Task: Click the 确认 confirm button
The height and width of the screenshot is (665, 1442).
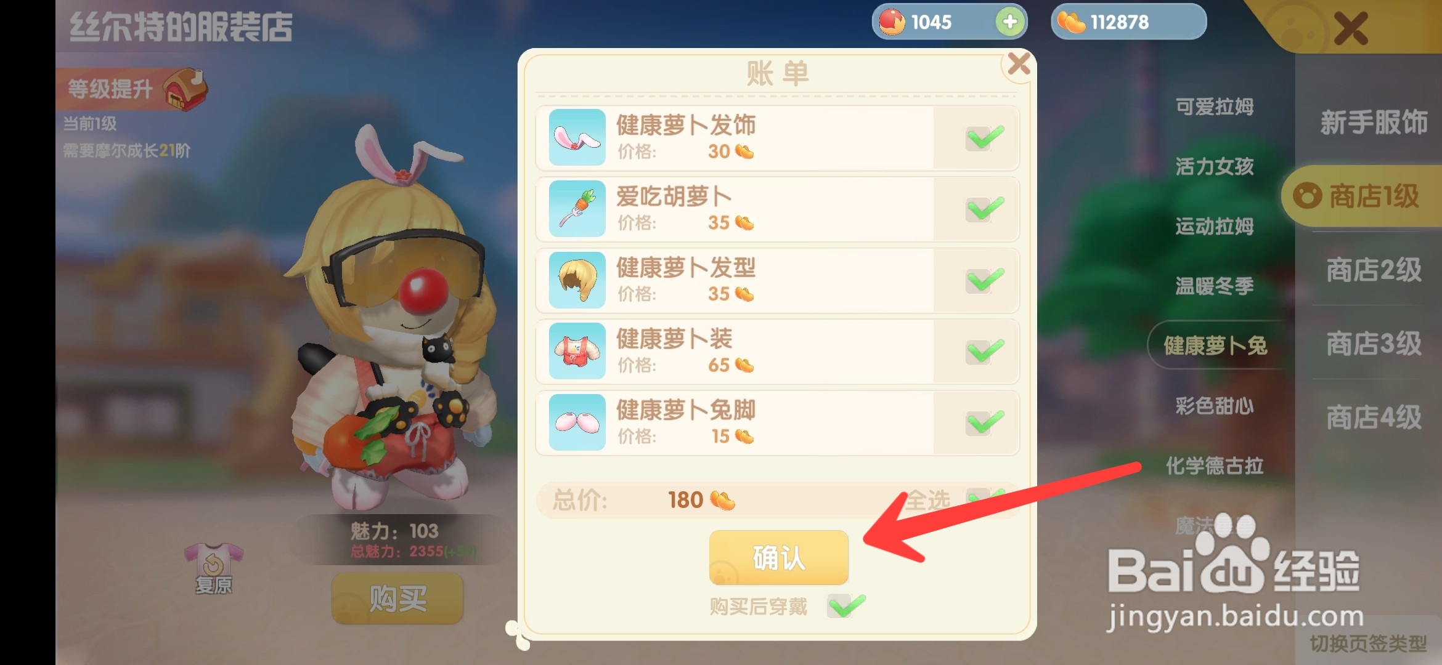Action: (779, 558)
